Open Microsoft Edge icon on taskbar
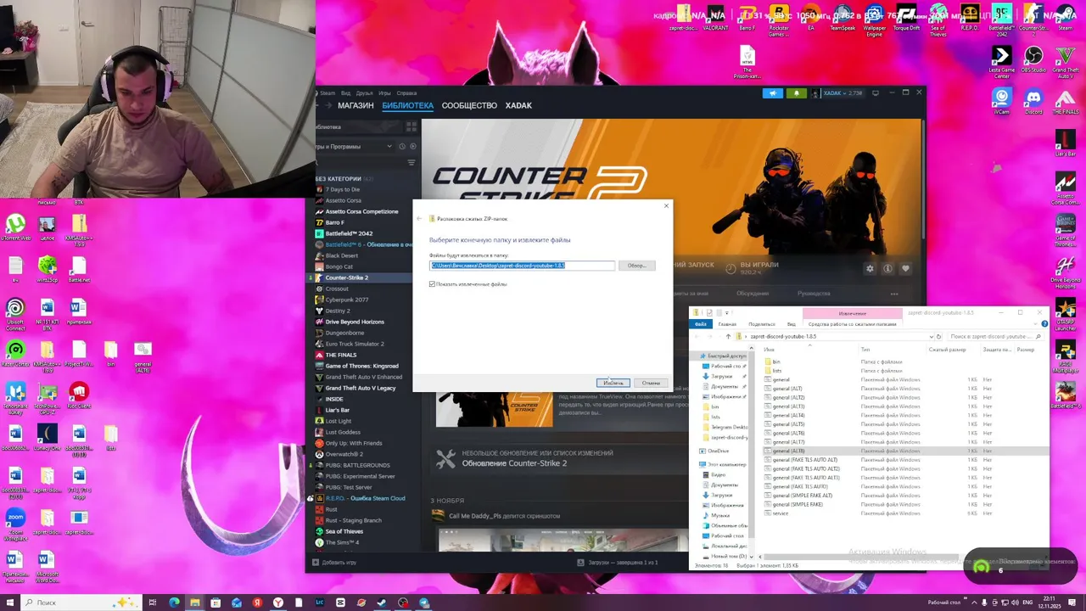The height and width of the screenshot is (611, 1086). [174, 603]
